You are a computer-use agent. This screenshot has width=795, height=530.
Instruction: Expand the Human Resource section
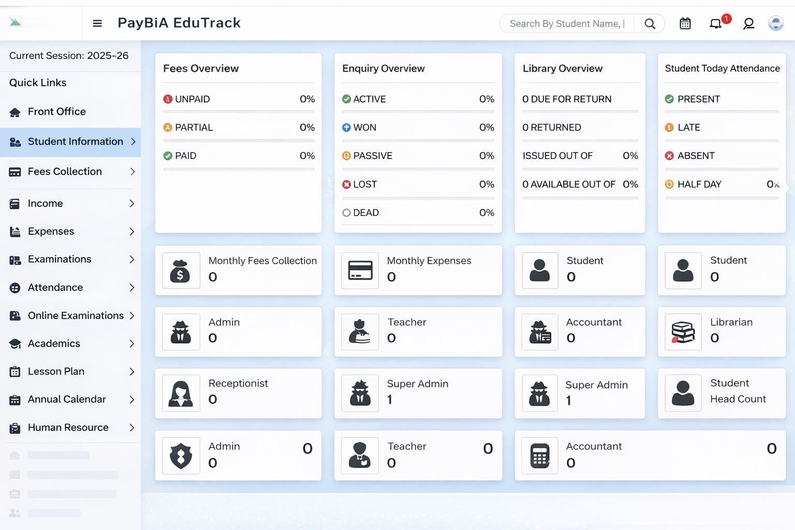(68, 428)
